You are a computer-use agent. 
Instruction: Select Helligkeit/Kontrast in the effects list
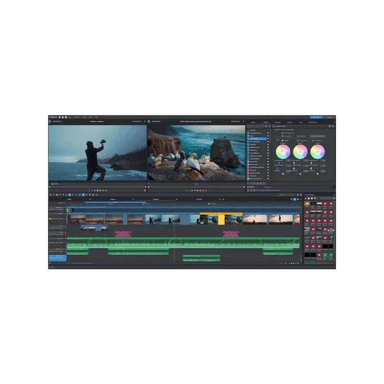pyautogui.click(x=255, y=133)
